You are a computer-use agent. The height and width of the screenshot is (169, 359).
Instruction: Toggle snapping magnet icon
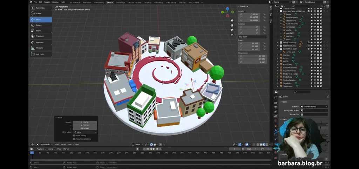151,145
